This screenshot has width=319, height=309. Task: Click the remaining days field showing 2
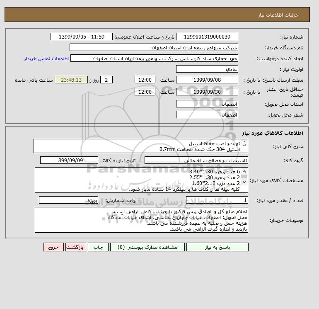106,80
